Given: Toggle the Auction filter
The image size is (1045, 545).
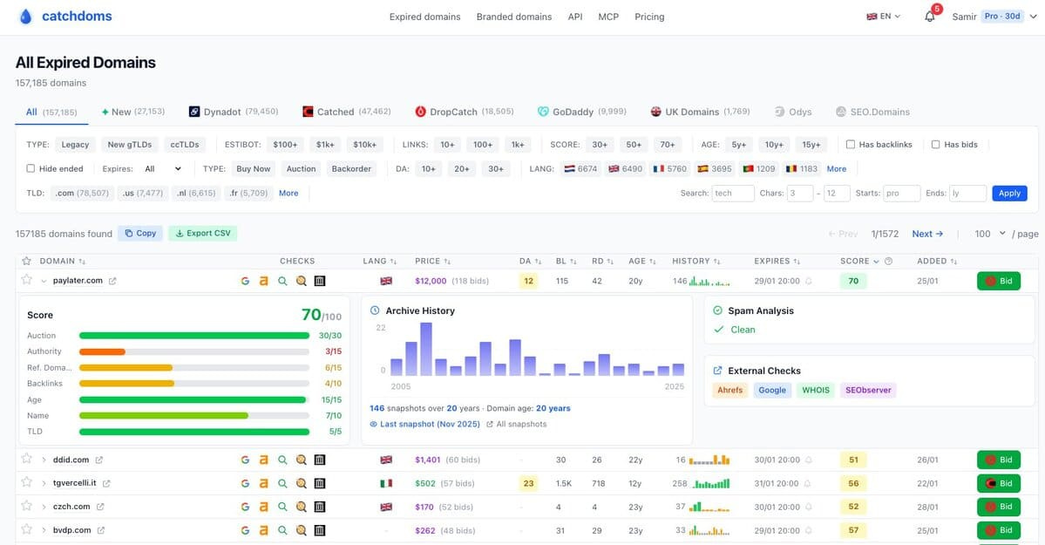Looking at the screenshot, I should pos(302,169).
